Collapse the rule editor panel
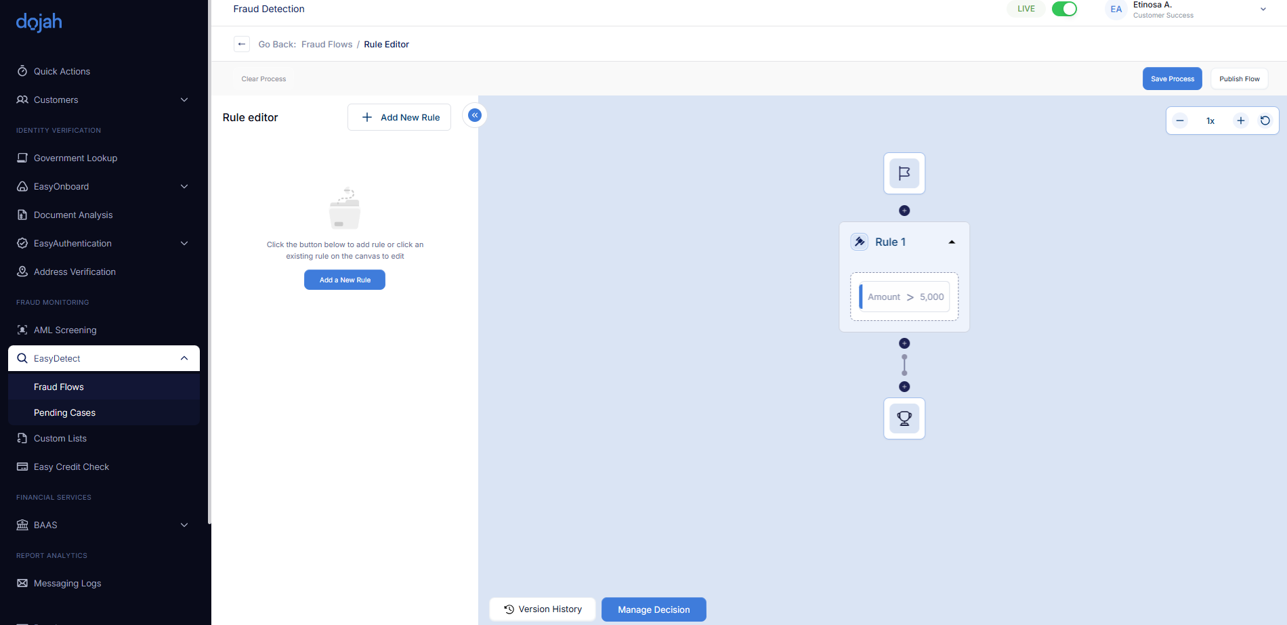 pyautogui.click(x=475, y=115)
